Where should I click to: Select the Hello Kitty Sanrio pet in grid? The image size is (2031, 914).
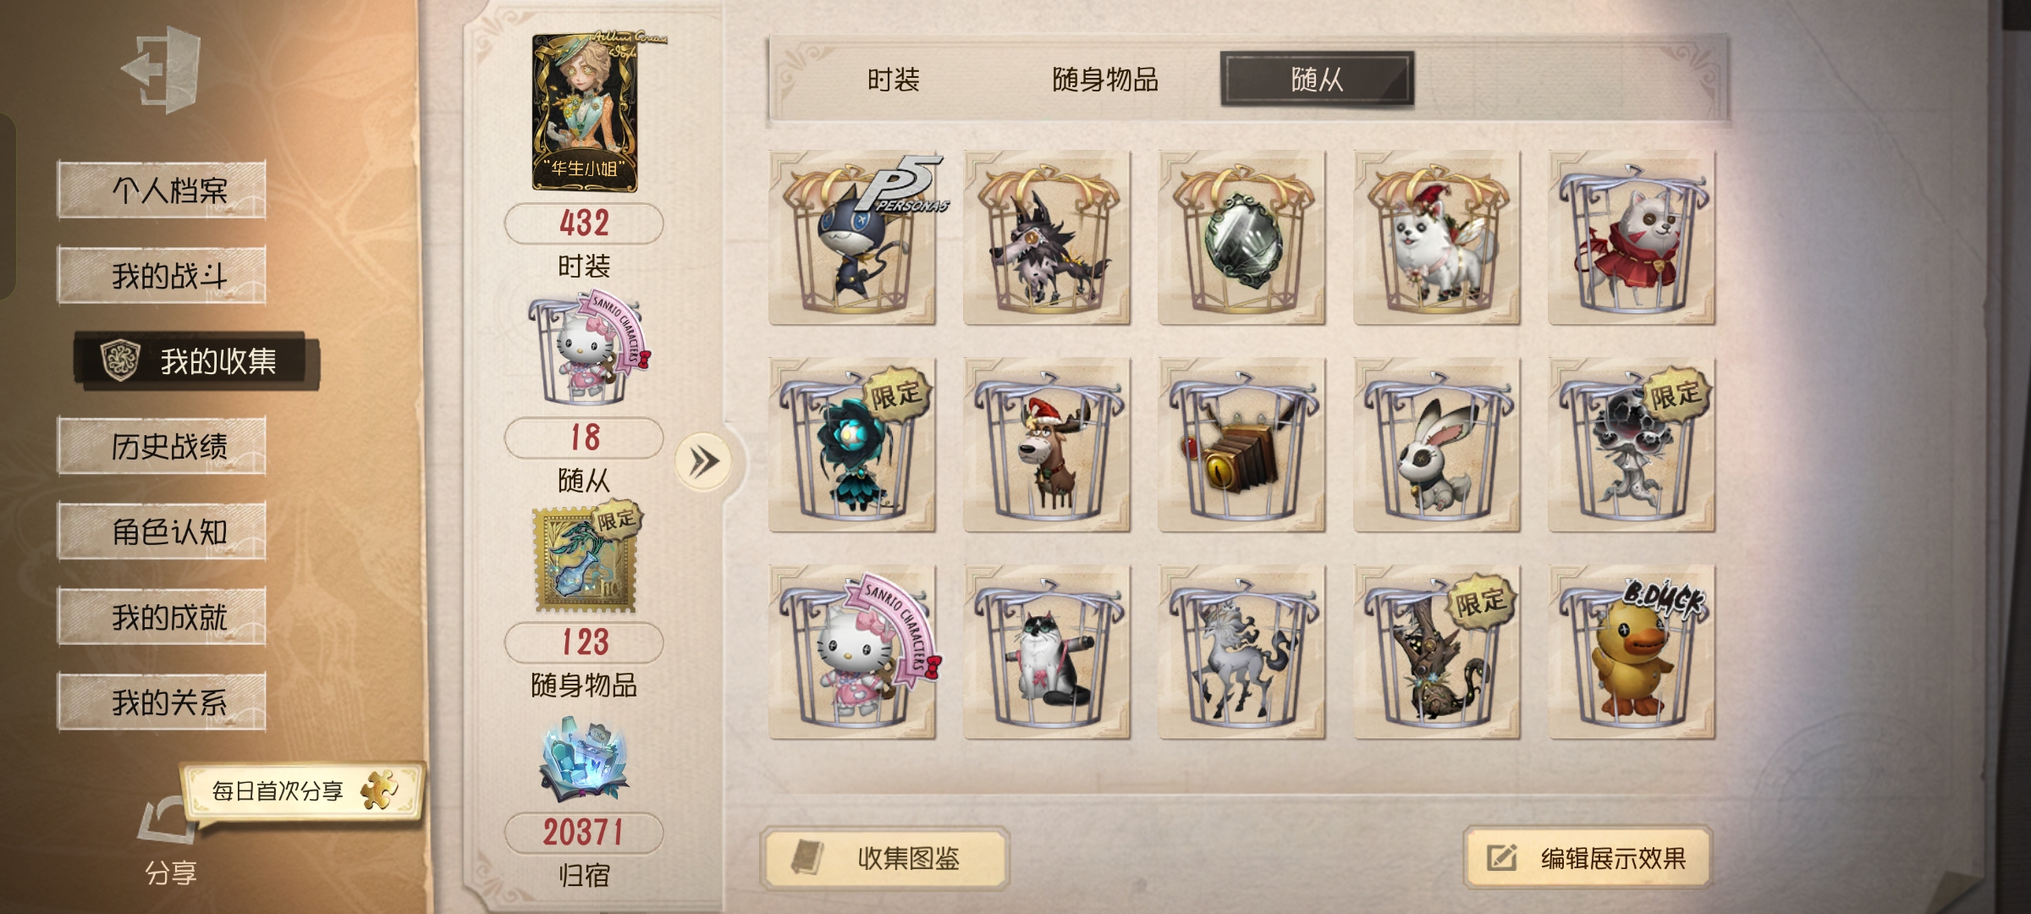pos(853,652)
